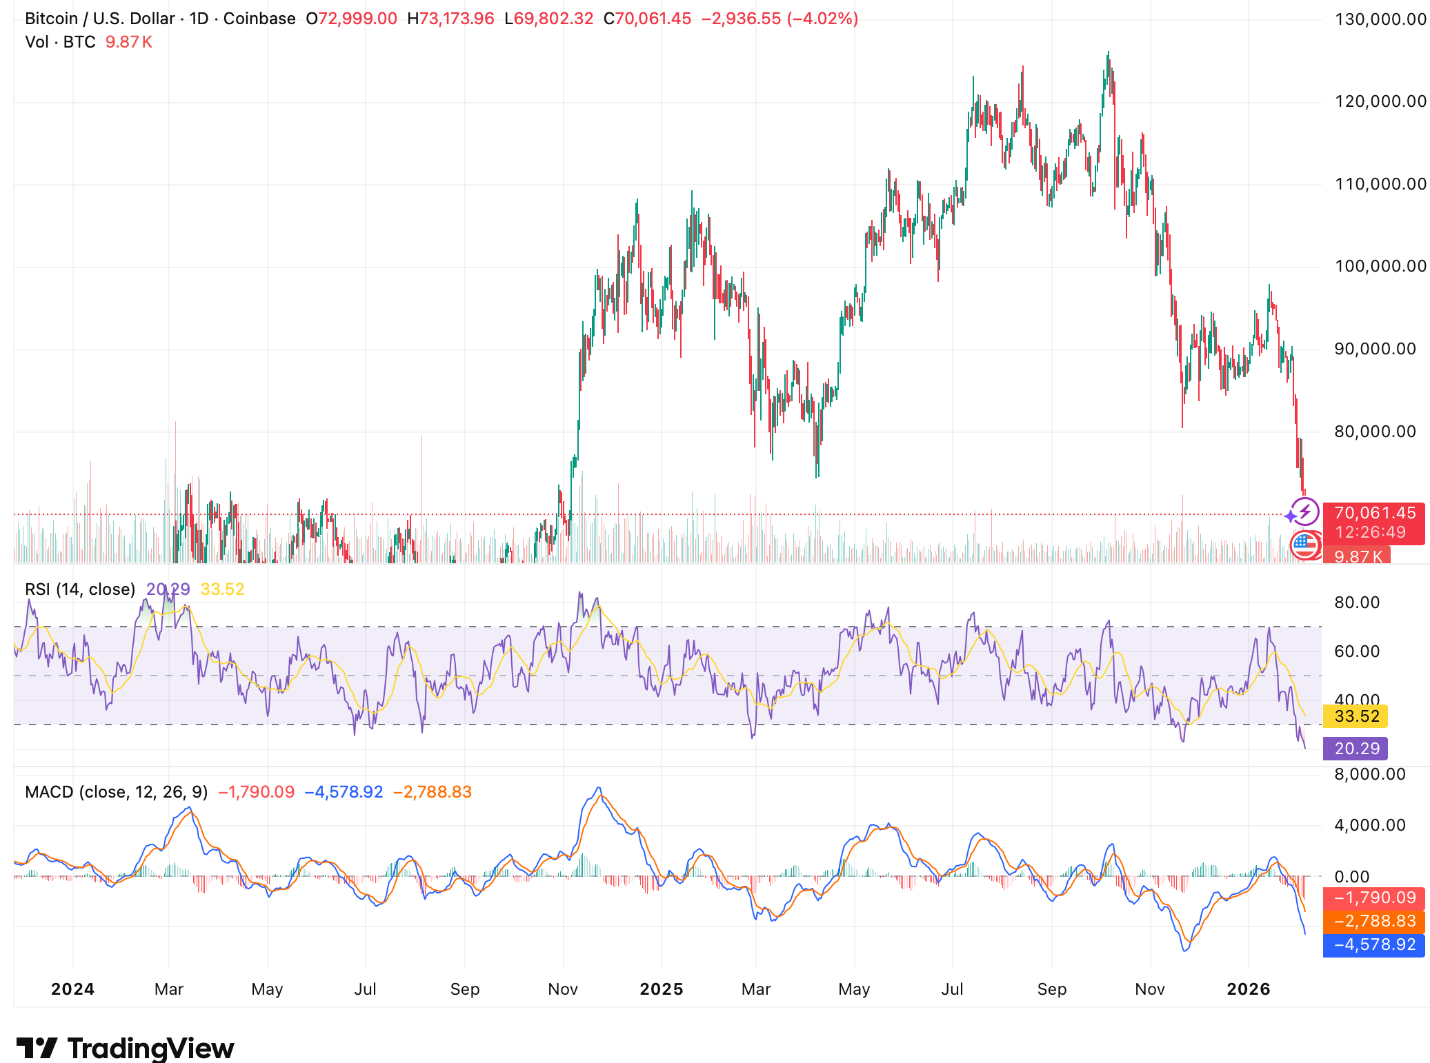Click the RSI (14, close) indicator legend
The width and height of the screenshot is (1430, 1063).
point(80,589)
